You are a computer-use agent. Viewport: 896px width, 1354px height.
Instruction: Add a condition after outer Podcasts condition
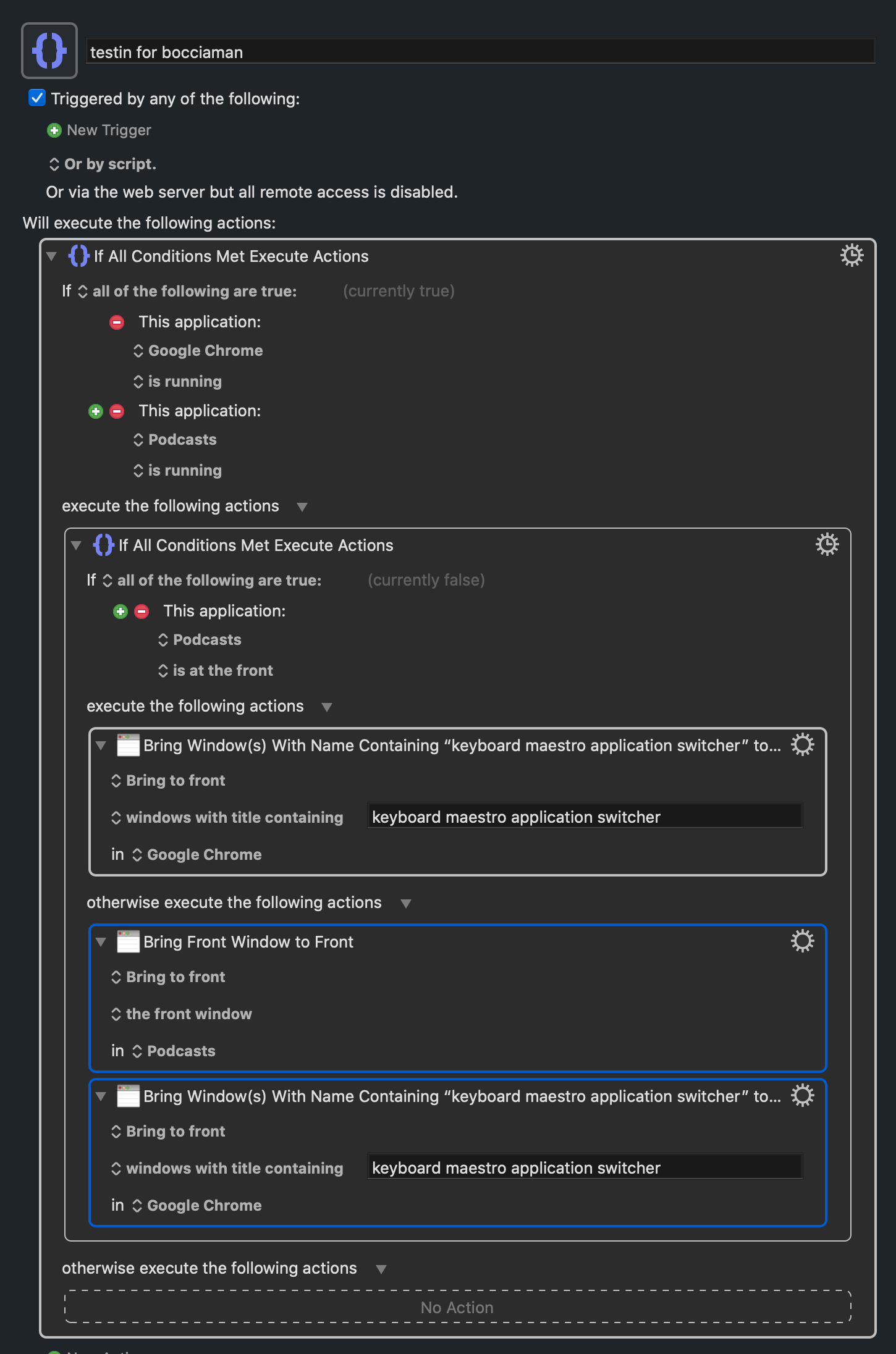pyautogui.click(x=96, y=411)
